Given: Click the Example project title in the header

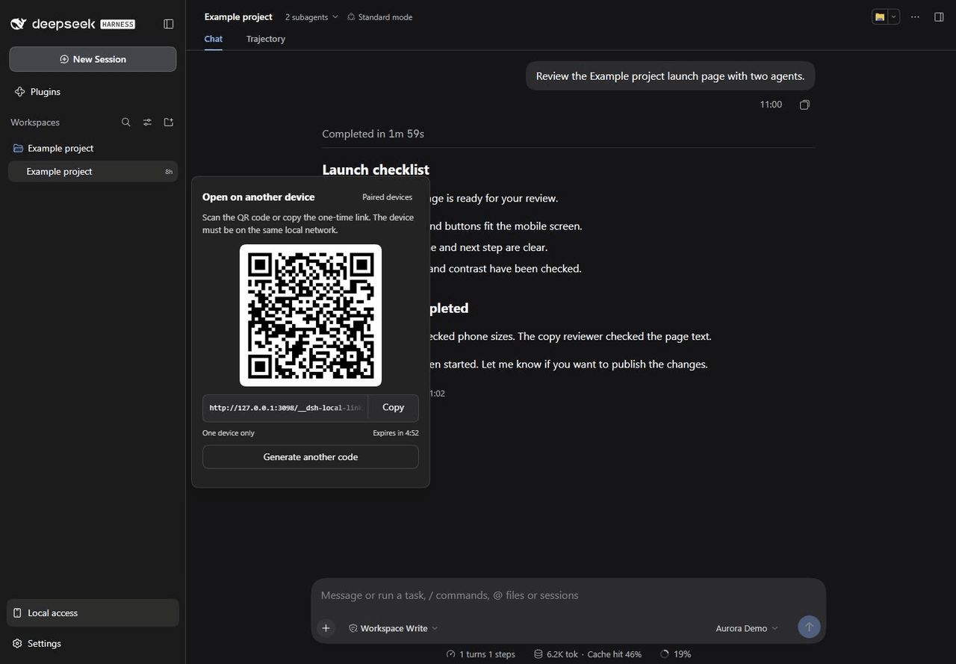Looking at the screenshot, I should [x=238, y=17].
